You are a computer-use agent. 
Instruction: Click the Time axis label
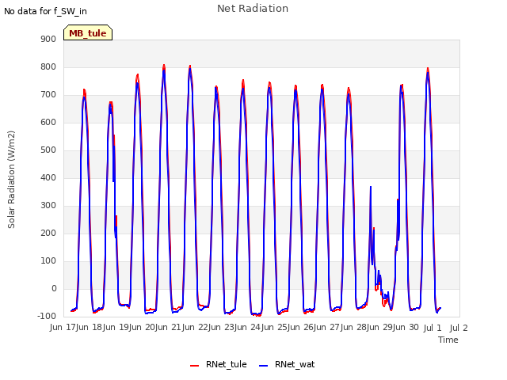coord(448,340)
